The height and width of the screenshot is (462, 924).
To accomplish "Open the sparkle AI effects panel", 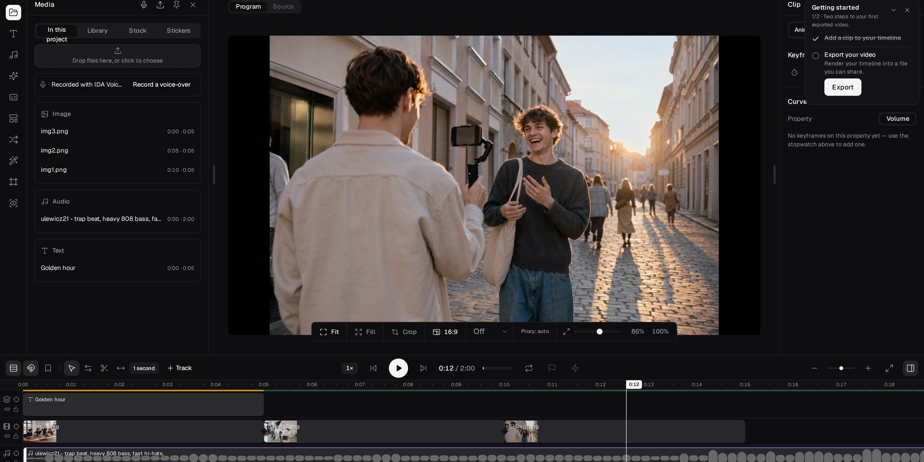I will (x=13, y=76).
